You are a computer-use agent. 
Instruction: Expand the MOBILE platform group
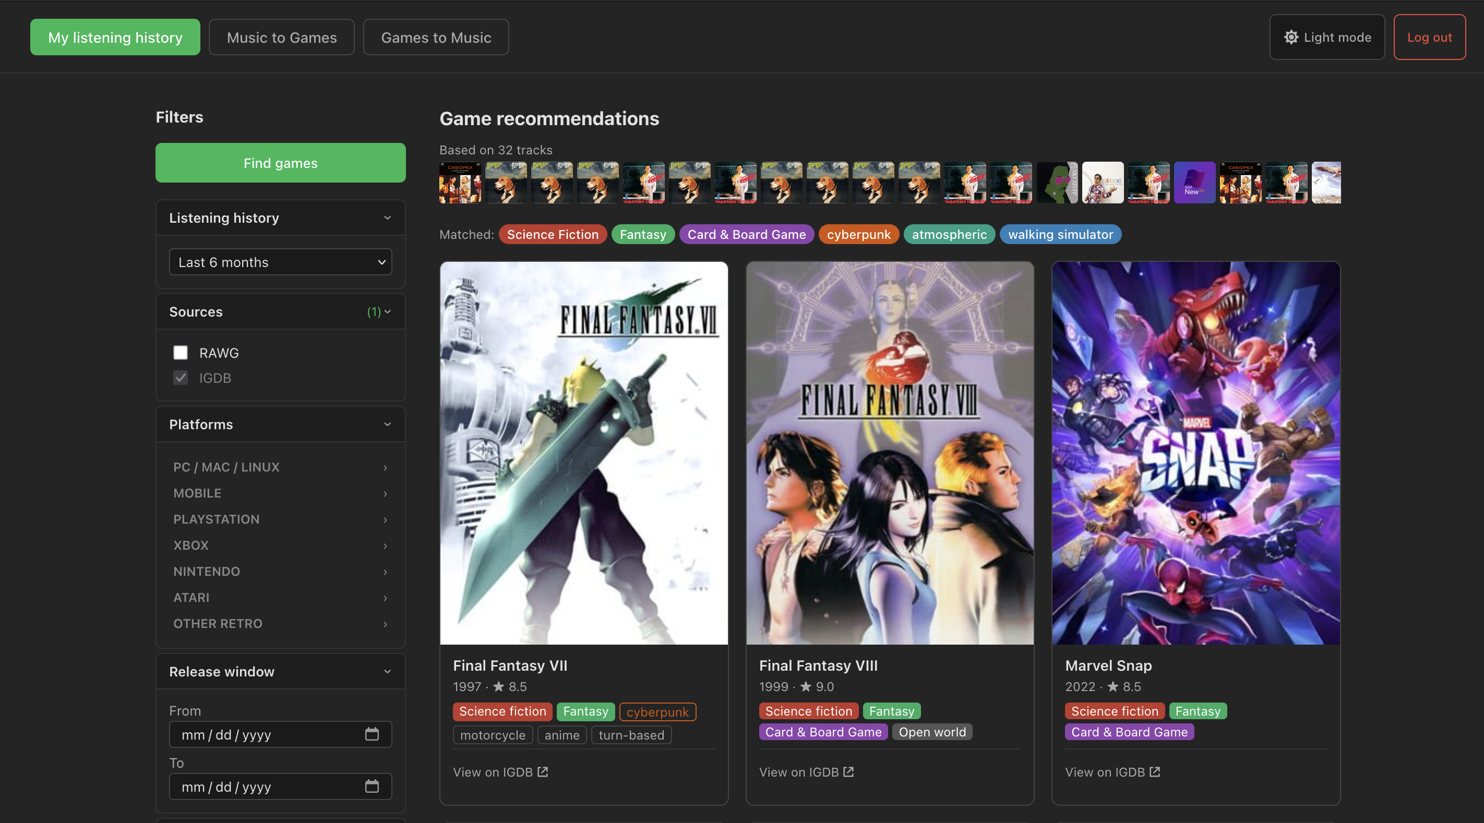click(281, 493)
